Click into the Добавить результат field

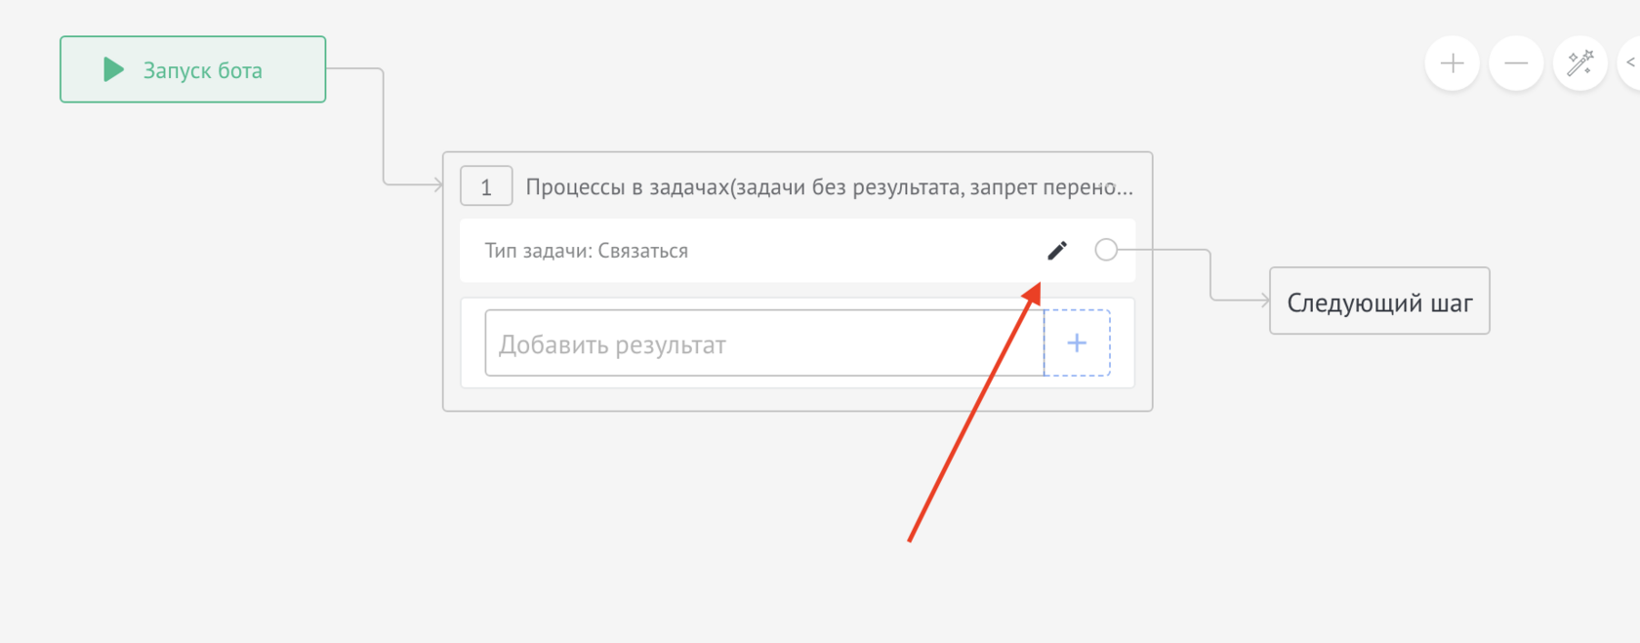[x=763, y=343]
